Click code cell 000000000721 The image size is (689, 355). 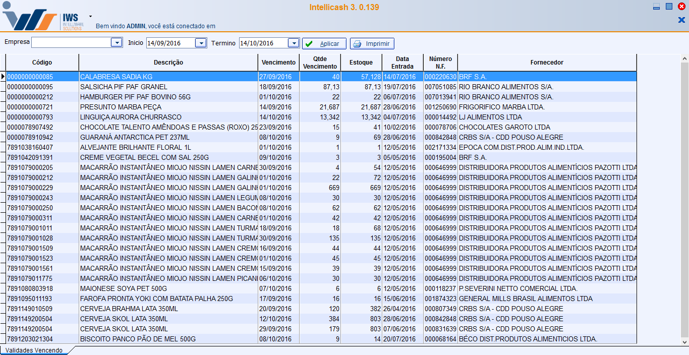42,107
